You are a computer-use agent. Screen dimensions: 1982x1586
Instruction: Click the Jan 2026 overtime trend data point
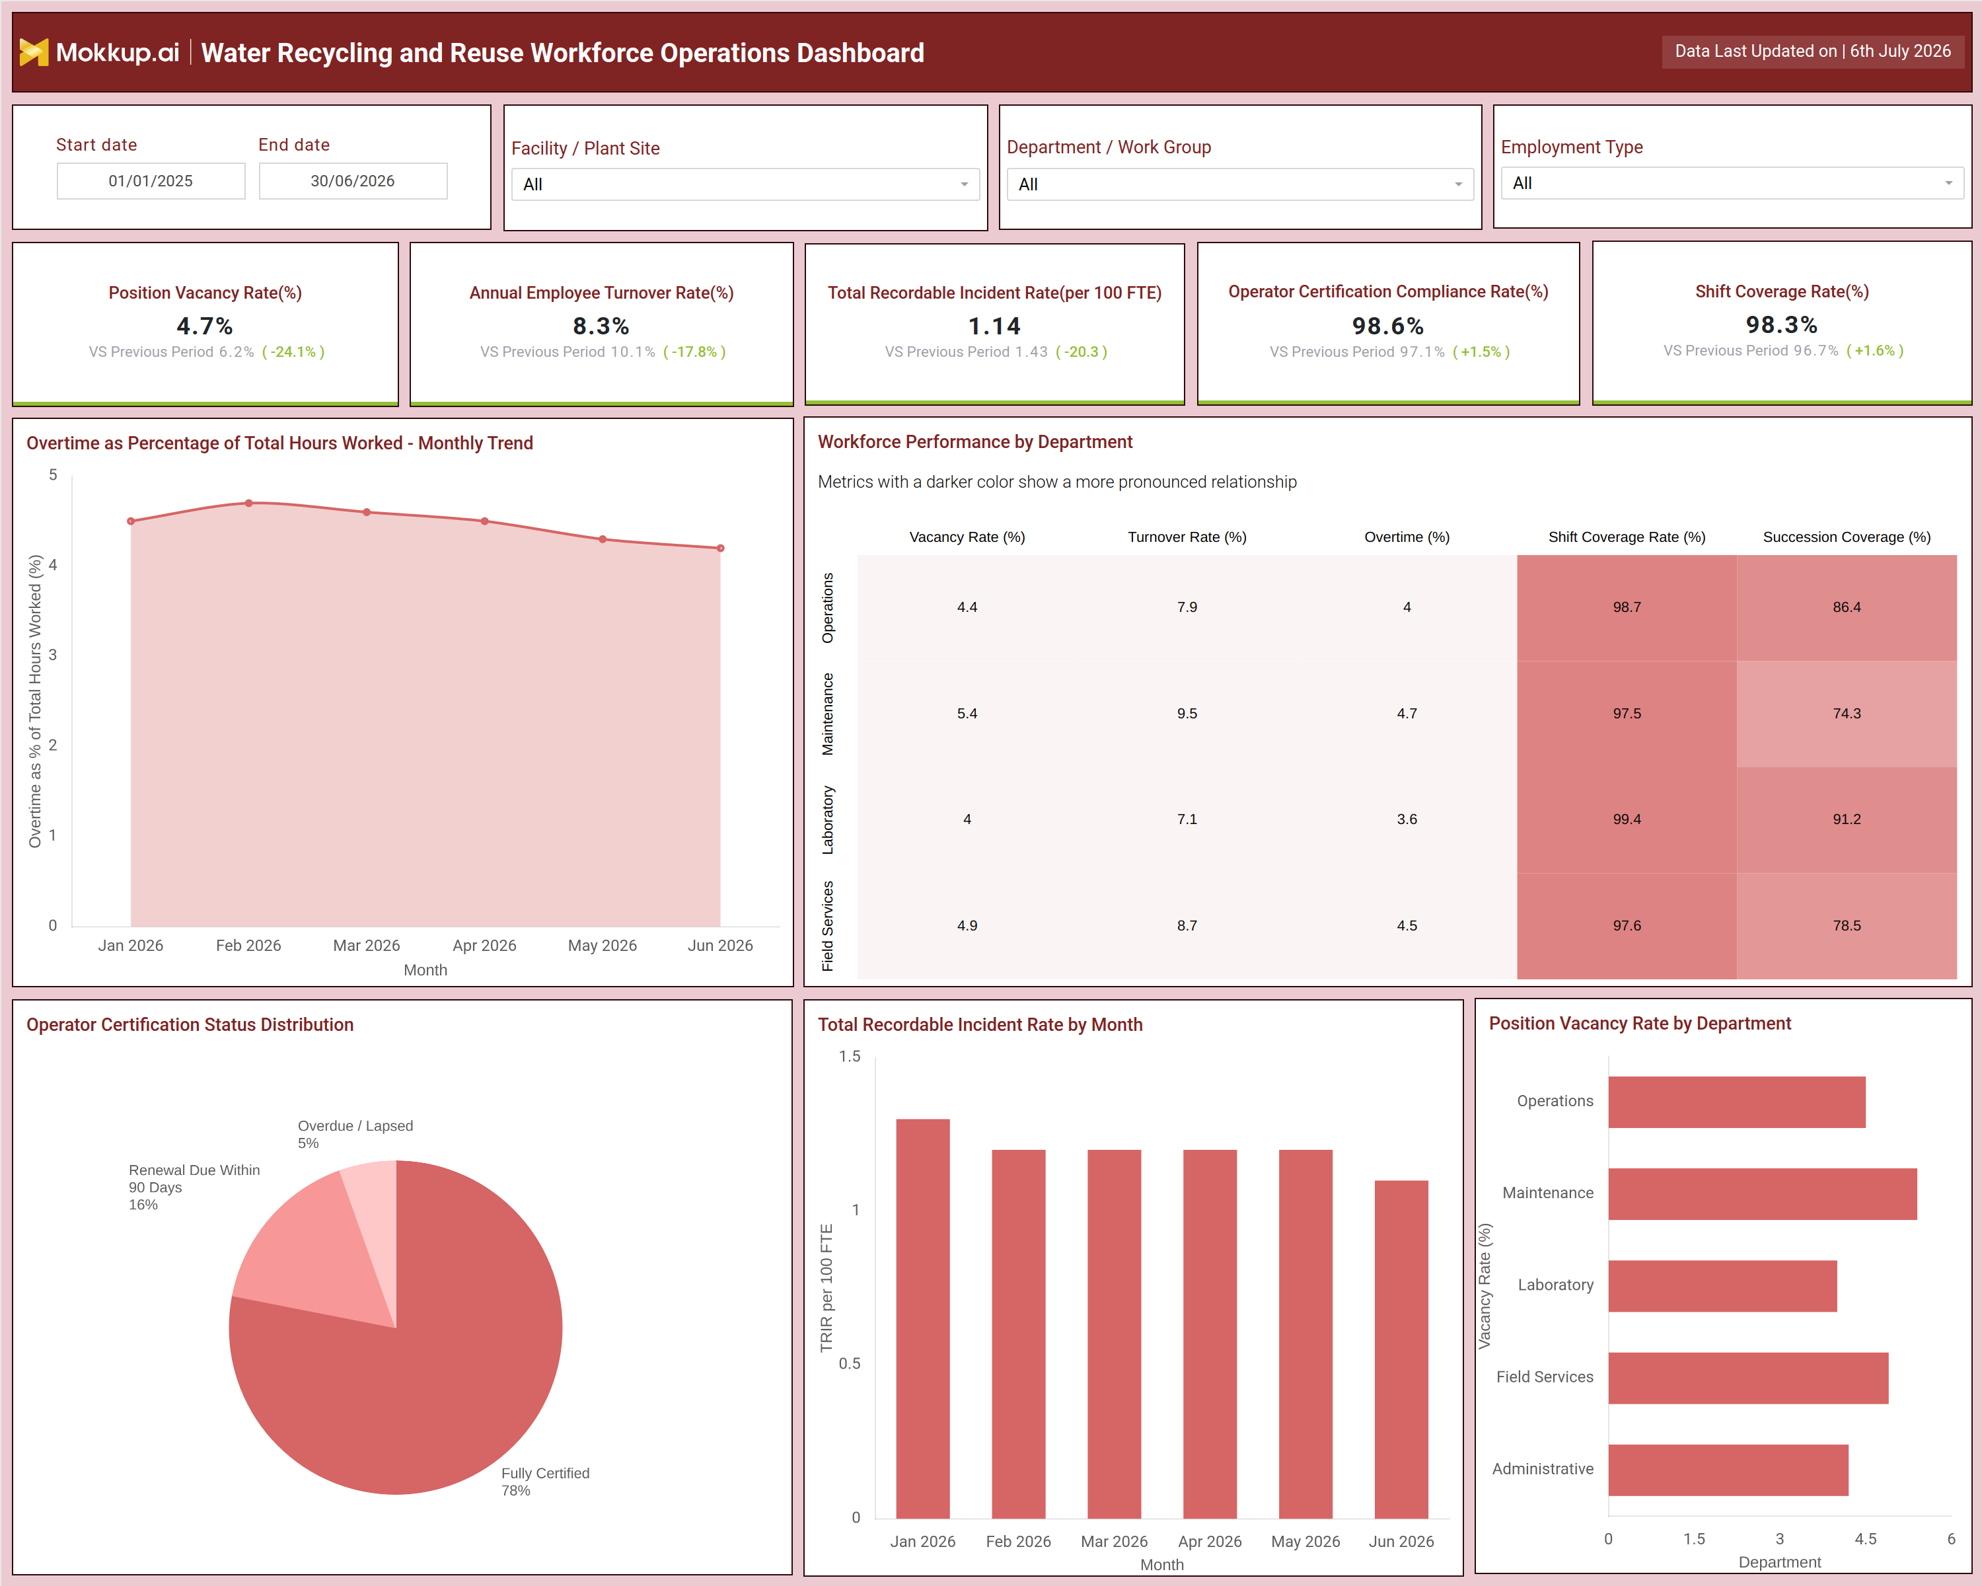pyautogui.click(x=131, y=521)
